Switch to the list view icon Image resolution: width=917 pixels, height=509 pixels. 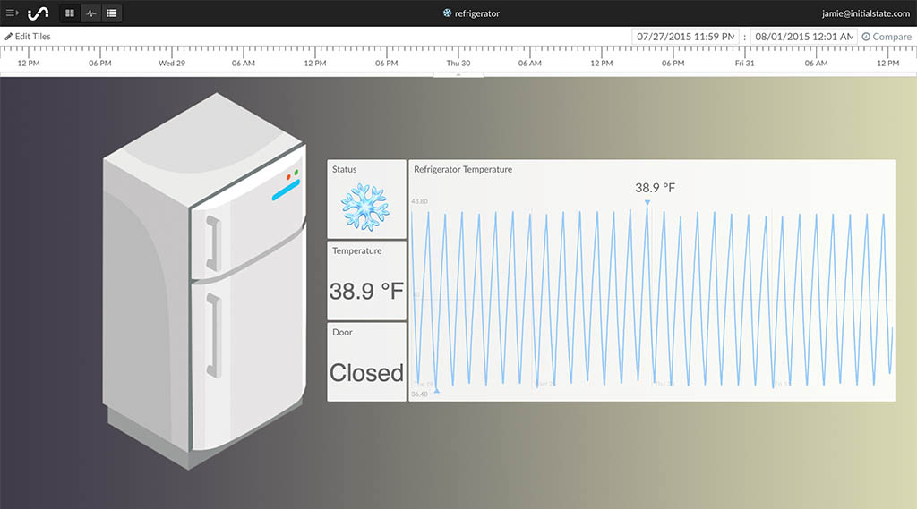pos(111,13)
